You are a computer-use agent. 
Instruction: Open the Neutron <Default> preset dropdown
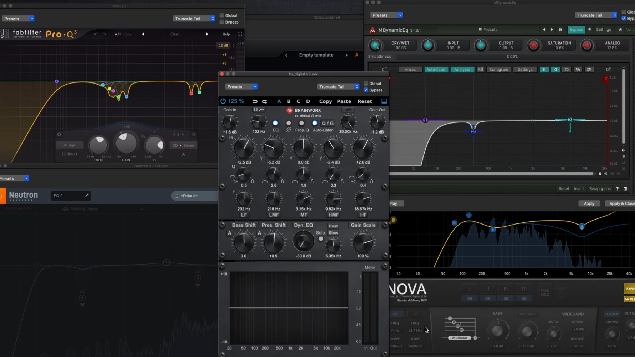(x=195, y=196)
